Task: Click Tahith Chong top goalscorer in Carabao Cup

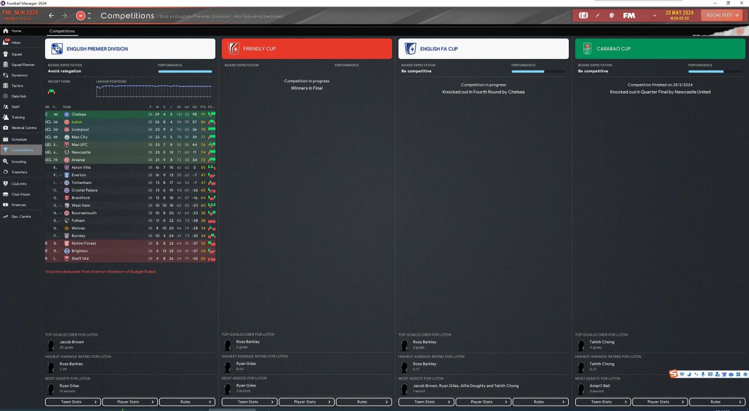Action: coord(602,342)
